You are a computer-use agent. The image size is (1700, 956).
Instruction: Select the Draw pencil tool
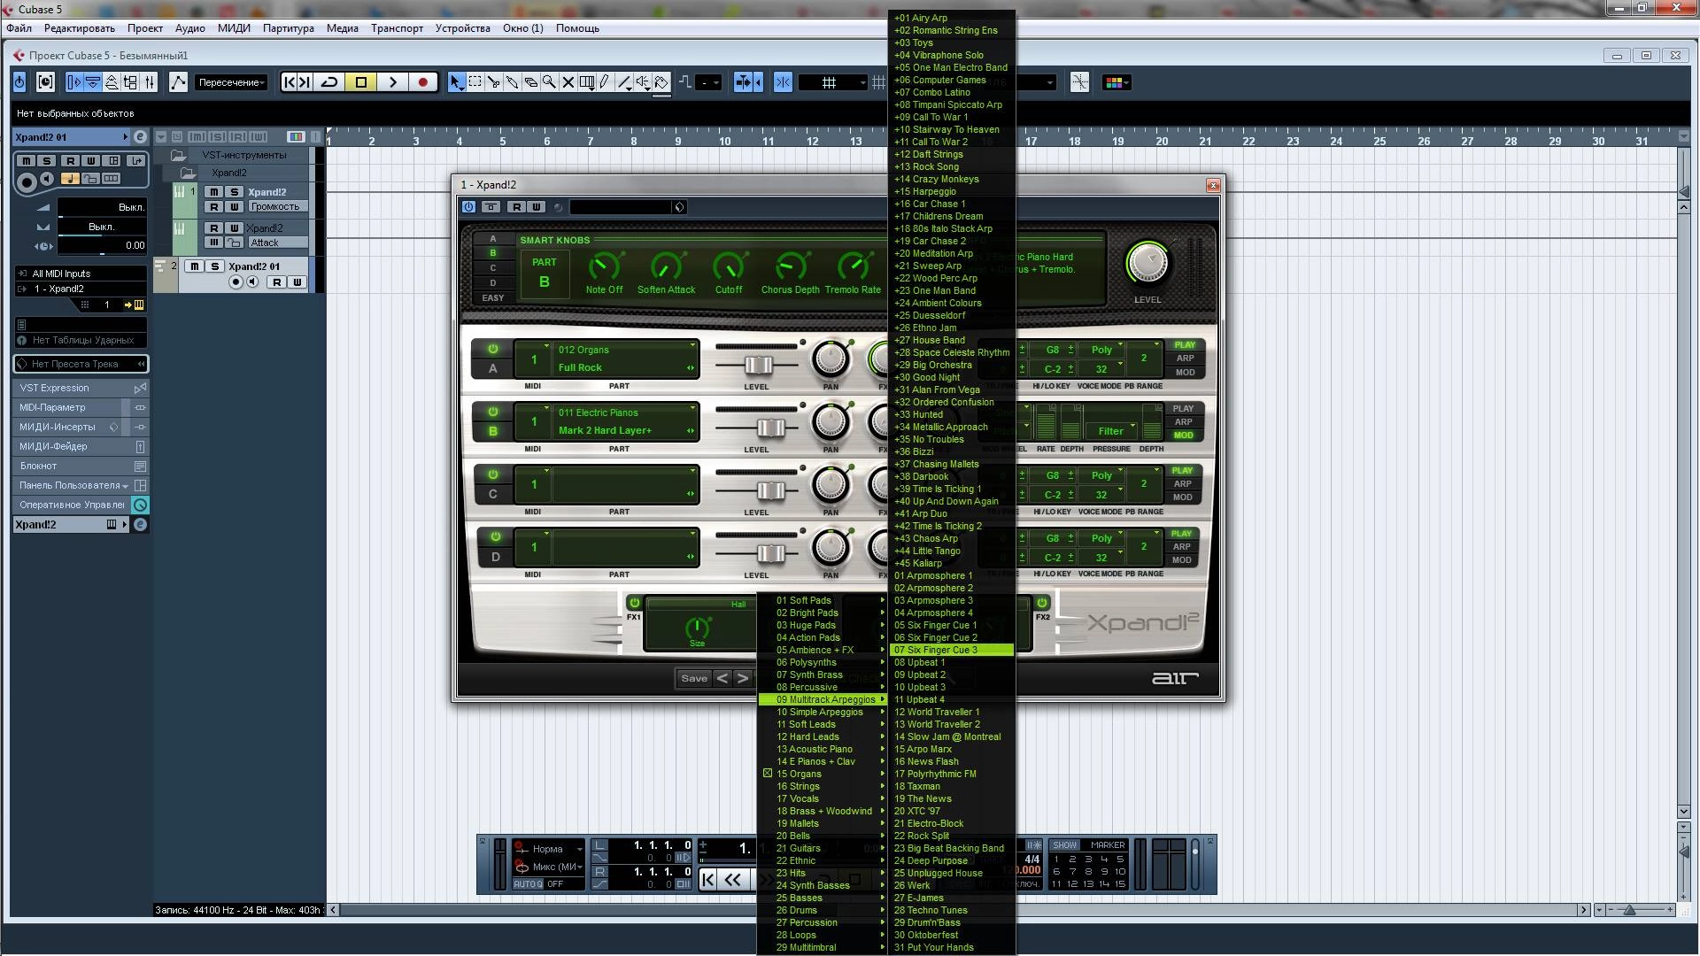(x=606, y=82)
